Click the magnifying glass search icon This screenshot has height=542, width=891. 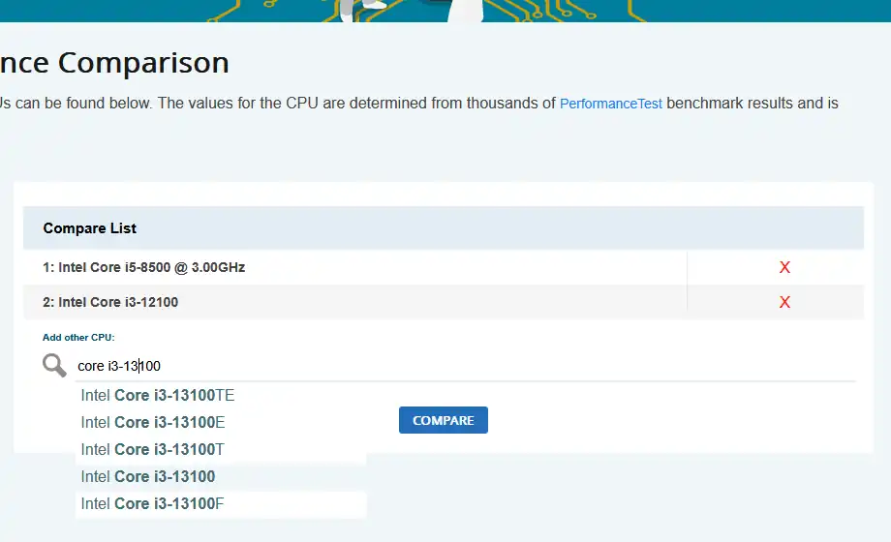54,365
